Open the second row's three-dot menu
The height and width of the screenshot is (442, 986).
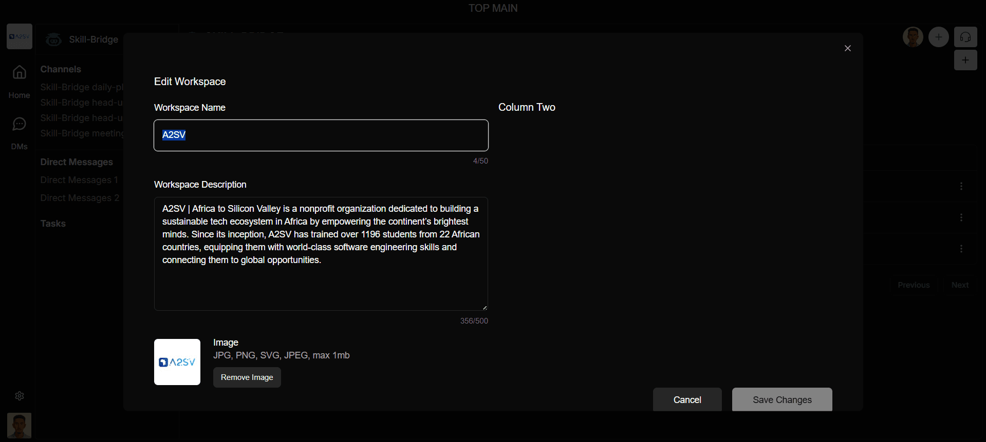(x=961, y=217)
